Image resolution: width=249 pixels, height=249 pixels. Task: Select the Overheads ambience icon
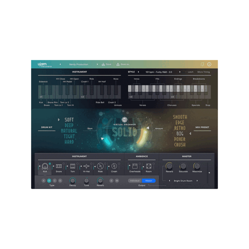coord(135,166)
